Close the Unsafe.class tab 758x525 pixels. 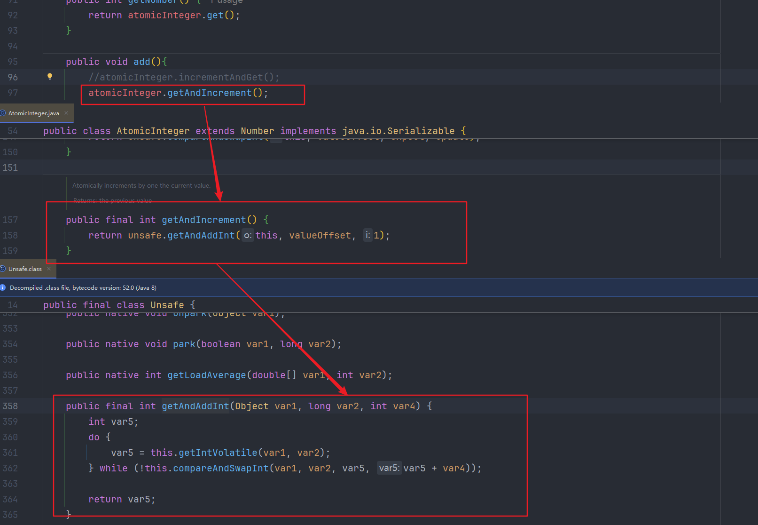coord(49,269)
